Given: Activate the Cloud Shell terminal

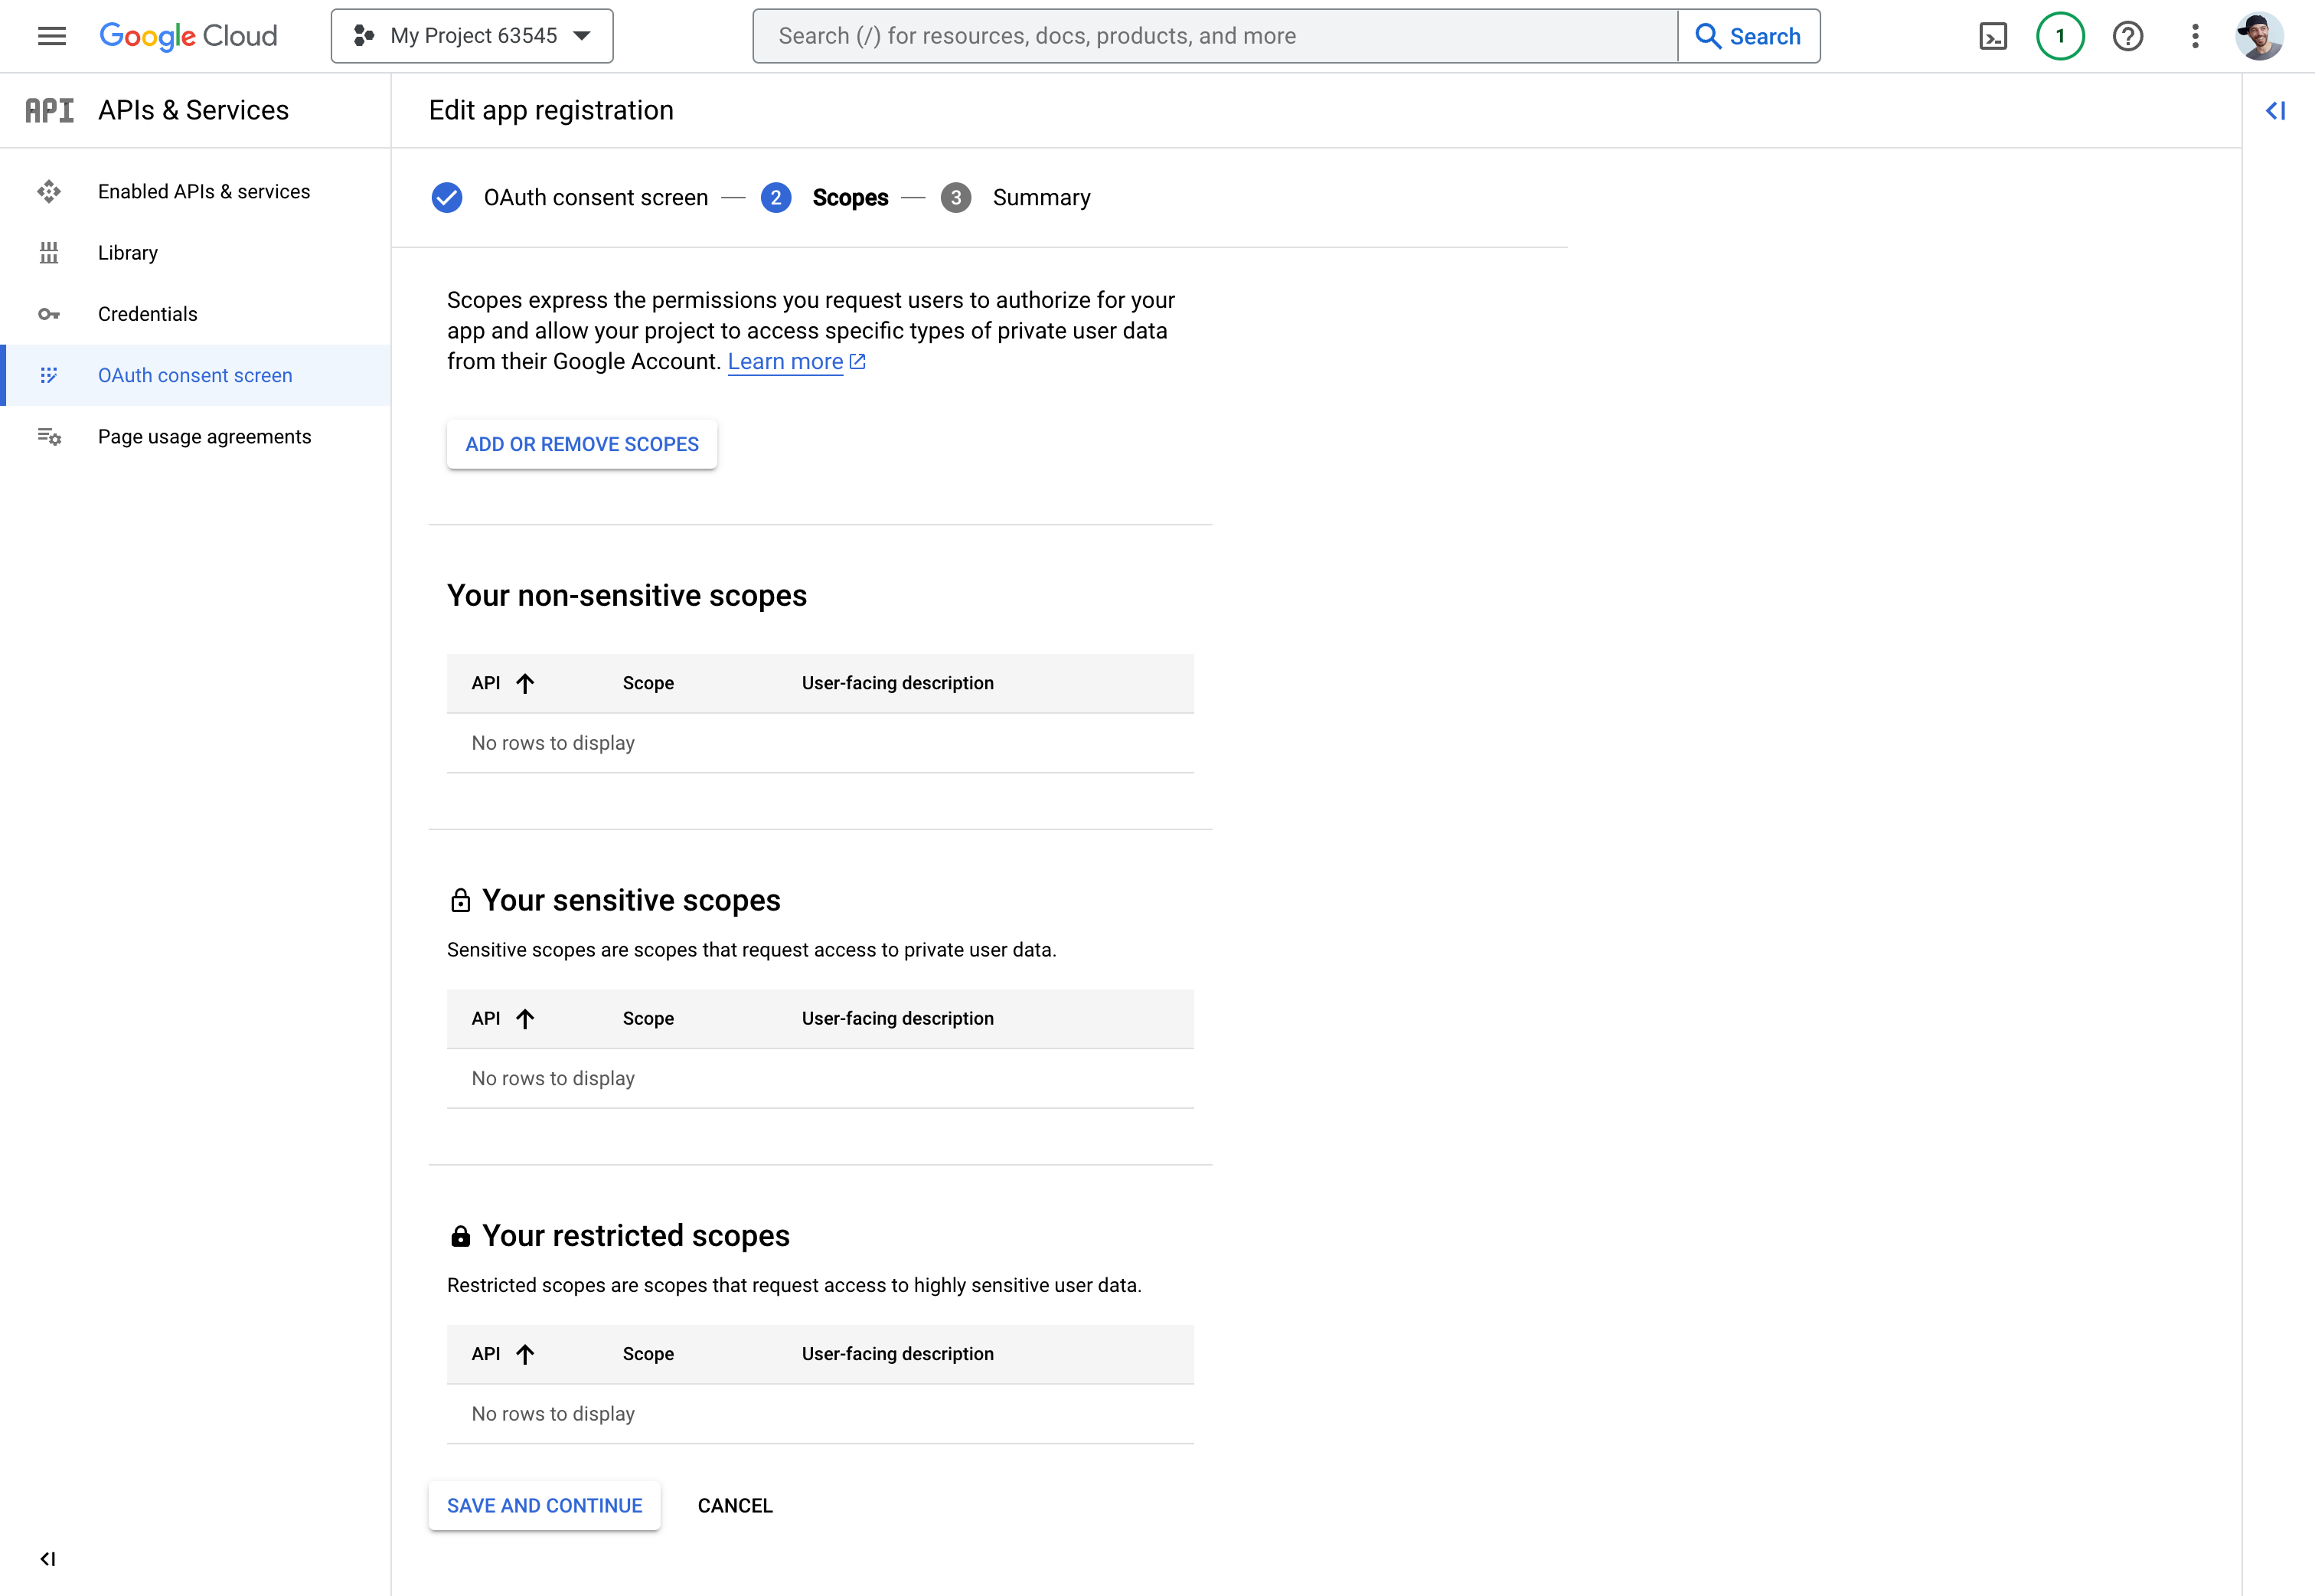Looking at the screenshot, I should coord(1993,36).
